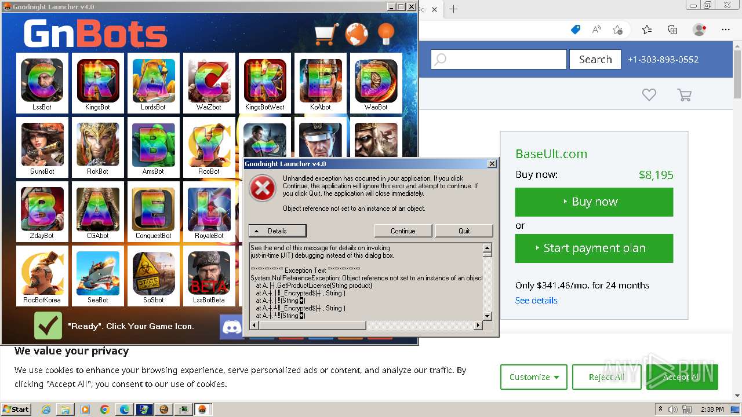Click Reject All cookies button
742x417 pixels.
point(606,377)
